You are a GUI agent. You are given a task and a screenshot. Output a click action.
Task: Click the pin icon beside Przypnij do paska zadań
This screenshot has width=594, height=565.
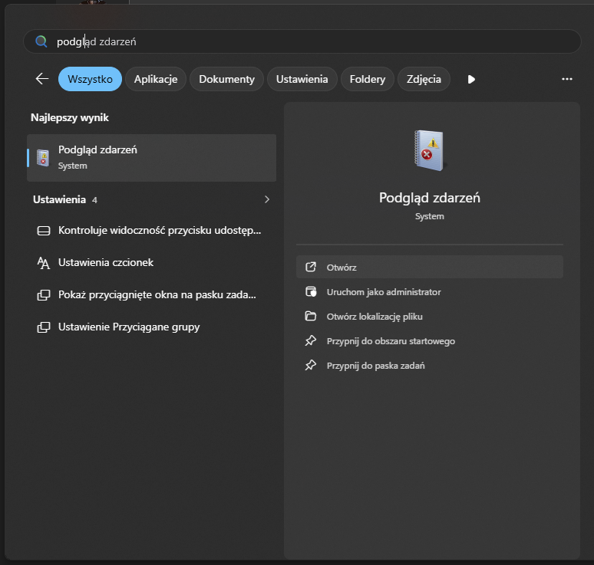click(311, 366)
